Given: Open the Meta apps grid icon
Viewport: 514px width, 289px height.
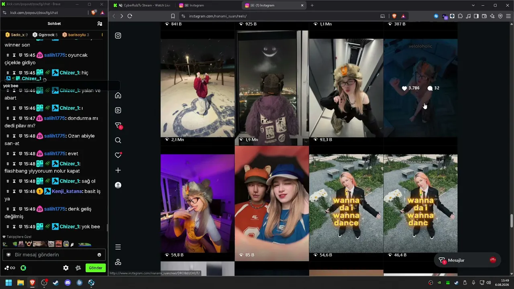Looking at the screenshot, I should coord(118,262).
